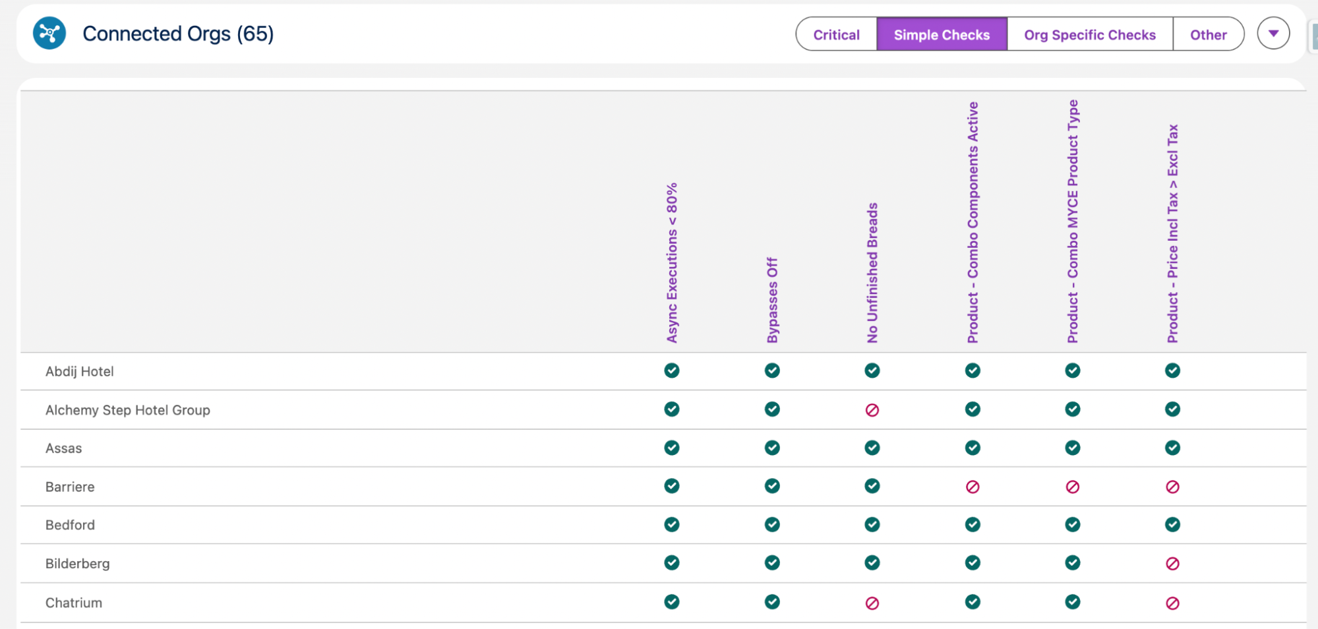1318x629 pixels.
Task: Click Bilderberg's blocked Price Incl Tax icon
Action: pos(1172,564)
